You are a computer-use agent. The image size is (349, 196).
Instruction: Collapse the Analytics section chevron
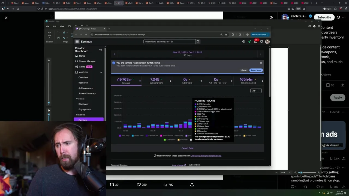coord(101,72)
